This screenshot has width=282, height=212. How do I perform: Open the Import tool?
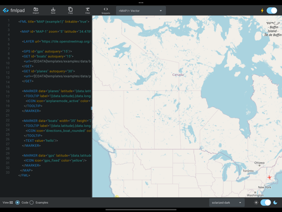point(36,10)
